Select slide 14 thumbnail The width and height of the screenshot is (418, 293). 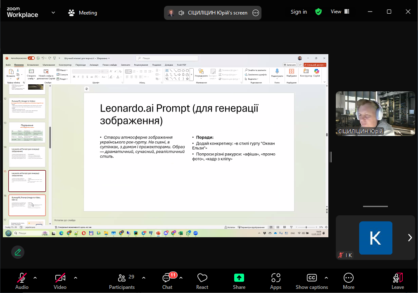[x=27, y=157]
